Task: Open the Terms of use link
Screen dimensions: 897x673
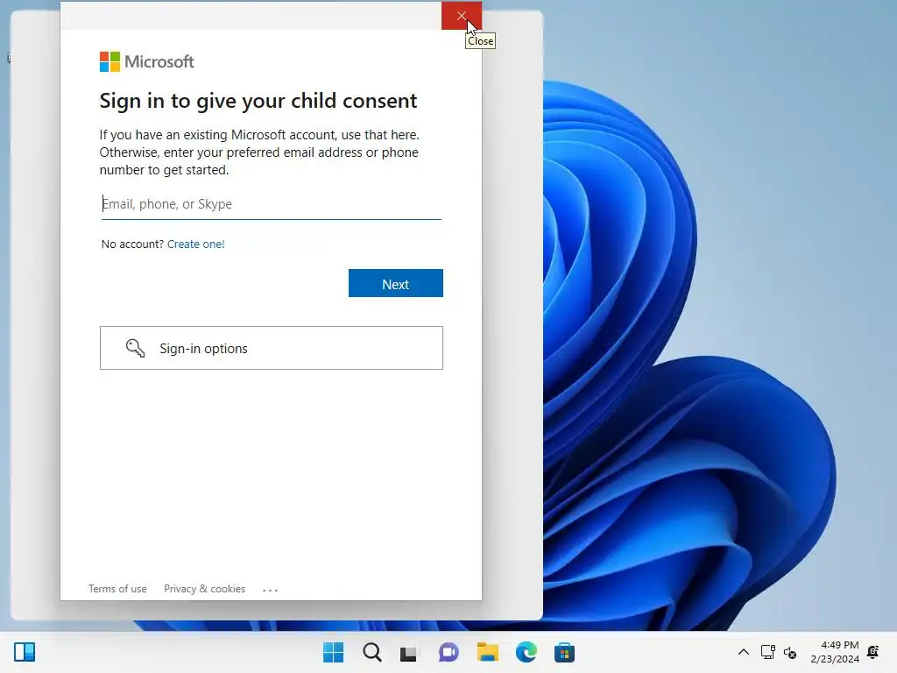Action: pyautogui.click(x=117, y=589)
